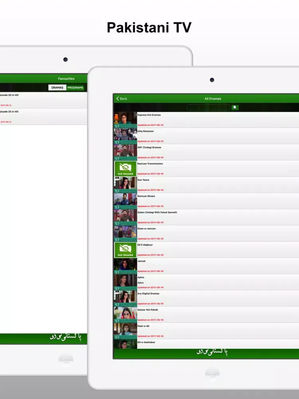299x399 pixels.
Task: Open Dil-e-bekhabar thumbnail
Action: [125, 344]
